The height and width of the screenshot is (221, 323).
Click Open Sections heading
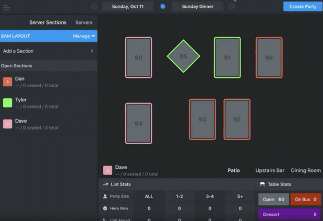pyautogui.click(x=17, y=66)
